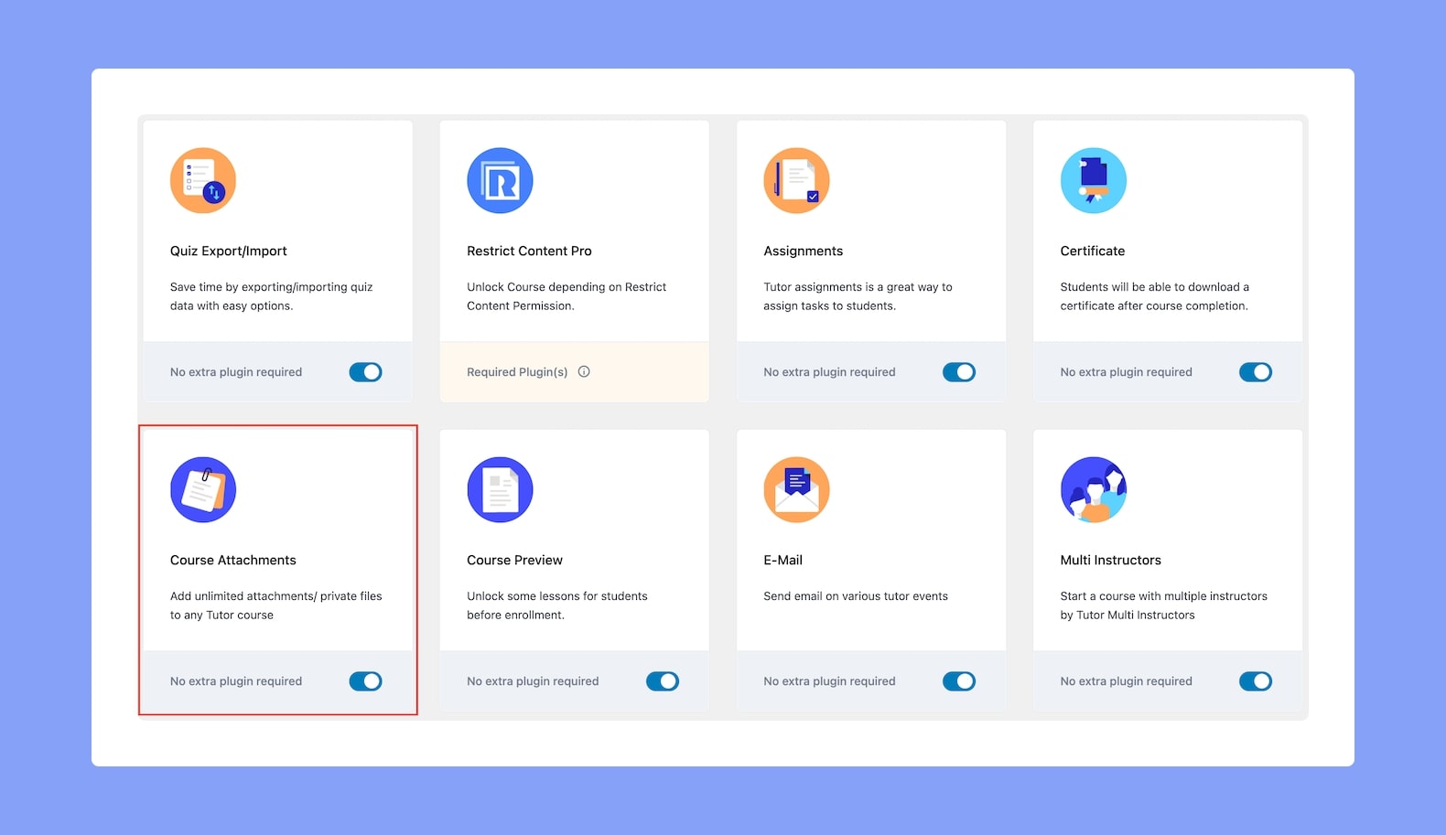Click 'No extra plugin required' under E-Mail
This screenshot has width=1446, height=835.
[829, 681]
